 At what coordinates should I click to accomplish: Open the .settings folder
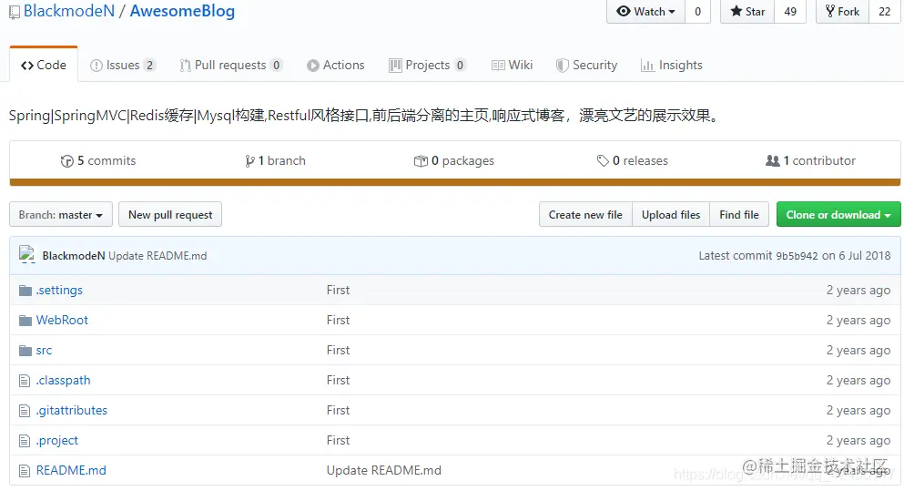coord(59,290)
